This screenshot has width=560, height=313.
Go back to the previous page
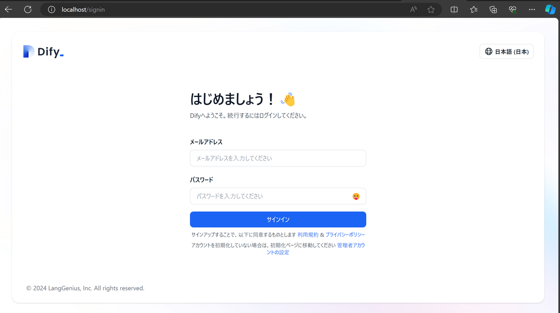click(x=8, y=9)
